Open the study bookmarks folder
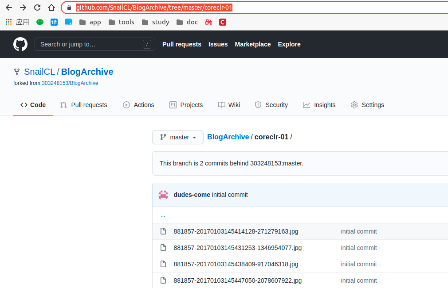 click(x=155, y=22)
